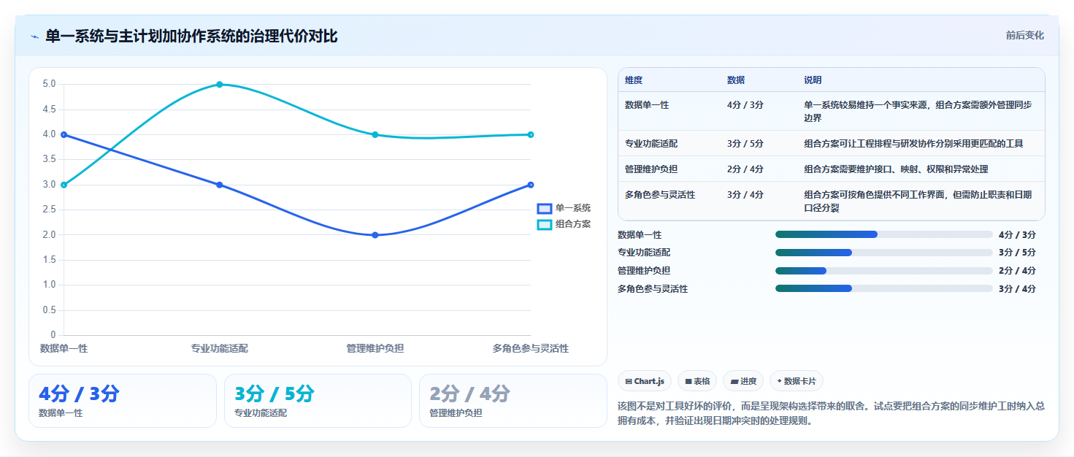Click the 前后变化 label in header
The height and width of the screenshot is (457, 1074).
(1024, 35)
